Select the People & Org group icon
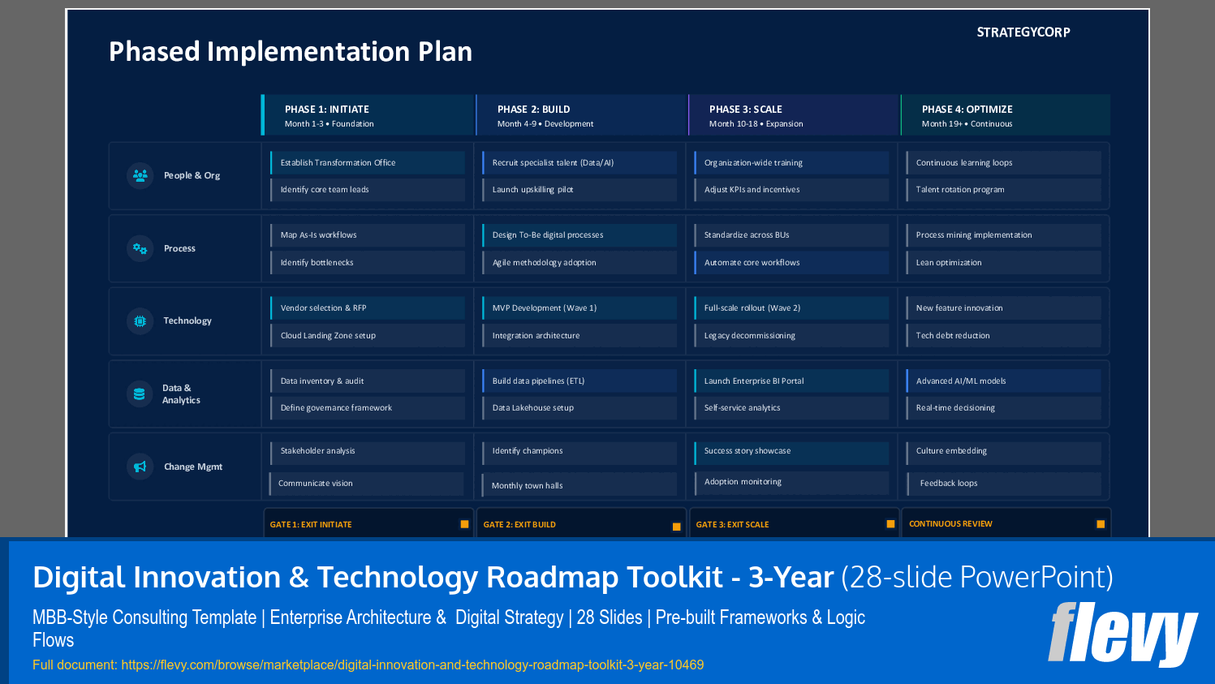The height and width of the screenshot is (684, 1215). (x=138, y=174)
